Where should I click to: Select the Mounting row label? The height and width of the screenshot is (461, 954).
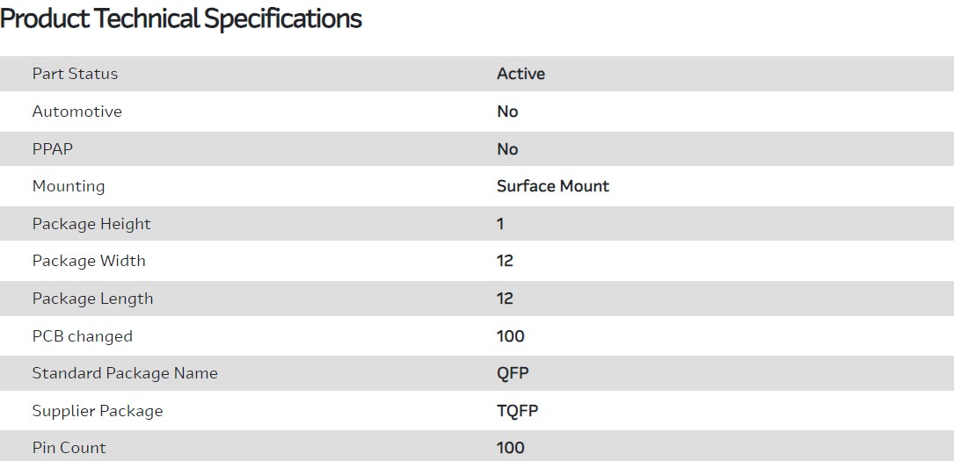click(69, 186)
